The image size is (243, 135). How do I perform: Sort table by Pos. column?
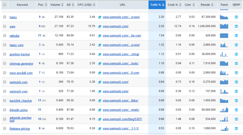42,5
